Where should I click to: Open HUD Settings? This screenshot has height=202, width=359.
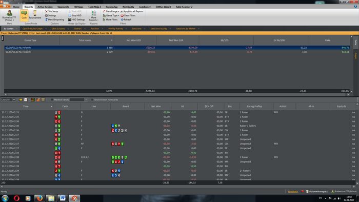[76, 19]
